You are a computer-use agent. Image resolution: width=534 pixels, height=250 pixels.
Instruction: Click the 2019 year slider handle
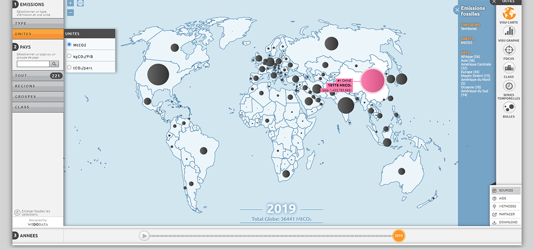[399, 236]
